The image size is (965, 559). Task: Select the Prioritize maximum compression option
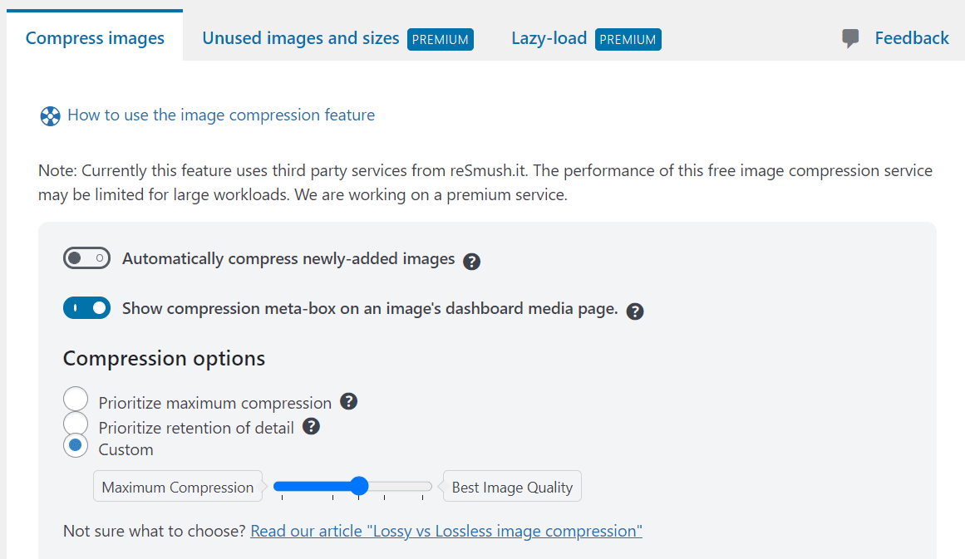pyautogui.click(x=76, y=398)
